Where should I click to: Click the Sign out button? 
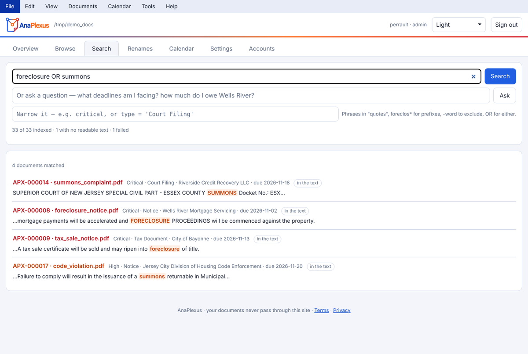coord(506,25)
